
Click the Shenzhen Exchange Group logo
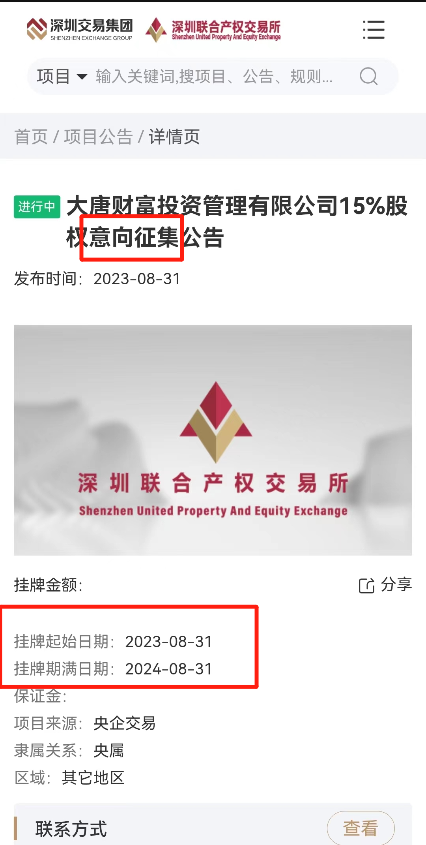tap(80, 30)
